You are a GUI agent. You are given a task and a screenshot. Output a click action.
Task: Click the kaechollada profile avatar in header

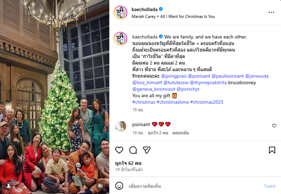[x=120, y=12]
